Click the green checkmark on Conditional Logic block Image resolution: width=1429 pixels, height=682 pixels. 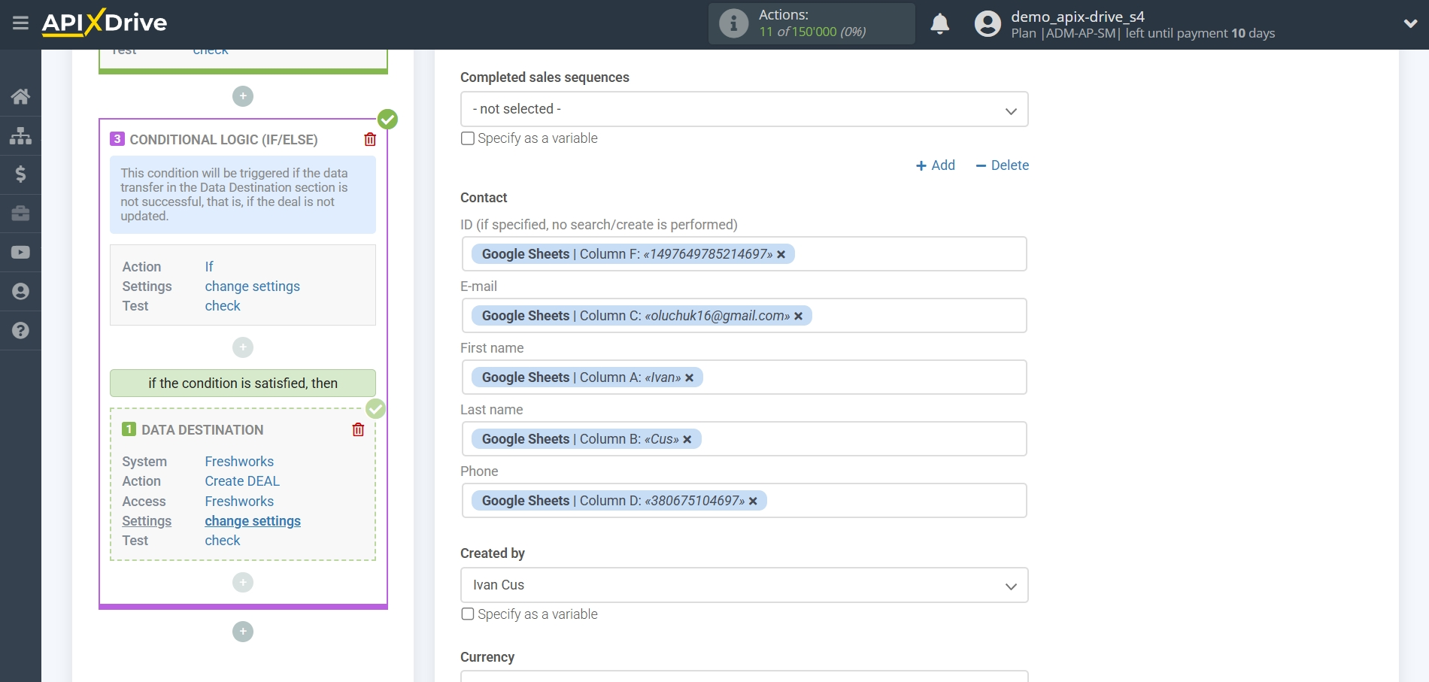tap(387, 119)
